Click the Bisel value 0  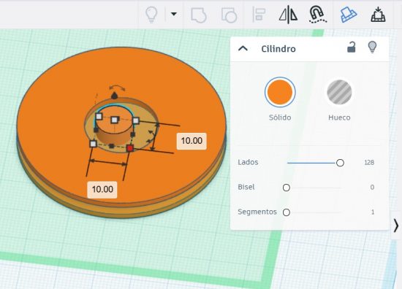coord(372,188)
